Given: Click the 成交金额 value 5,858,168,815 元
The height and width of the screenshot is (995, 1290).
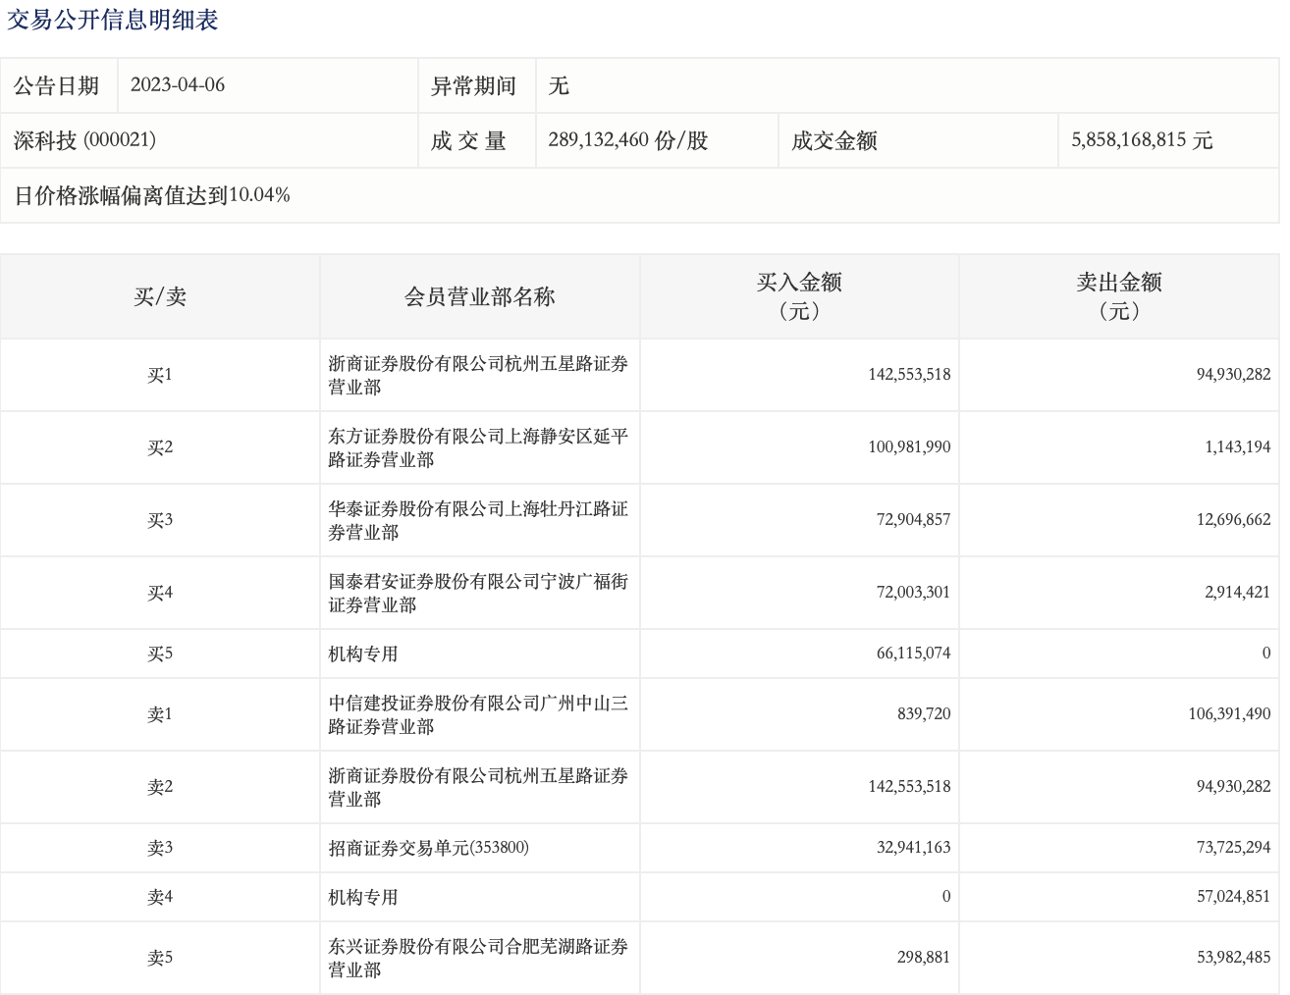Looking at the screenshot, I should [x=1142, y=140].
